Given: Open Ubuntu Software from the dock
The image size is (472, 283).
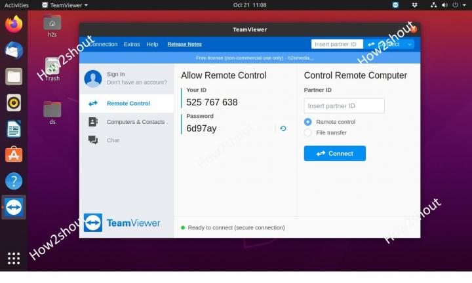Looking at the screenshot, I should coord(14,155).
